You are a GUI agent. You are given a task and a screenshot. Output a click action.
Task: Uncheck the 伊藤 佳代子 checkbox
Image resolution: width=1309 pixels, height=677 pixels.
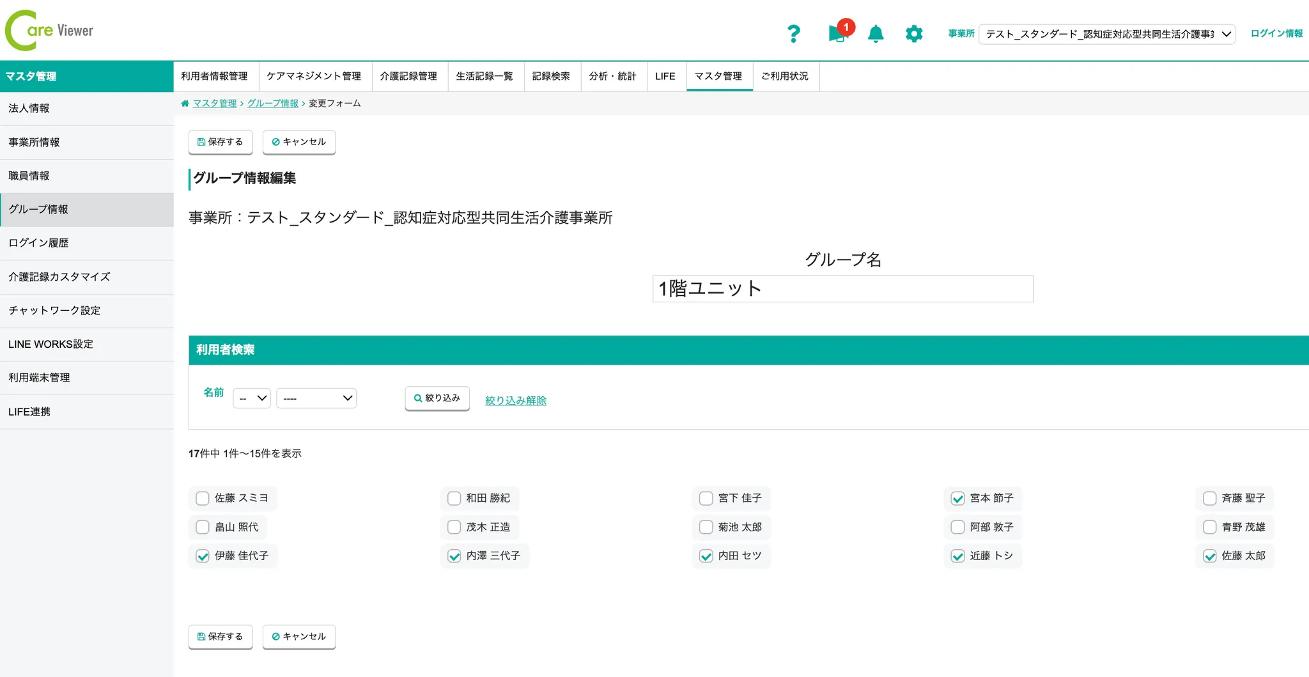click(x=203, y=556)
